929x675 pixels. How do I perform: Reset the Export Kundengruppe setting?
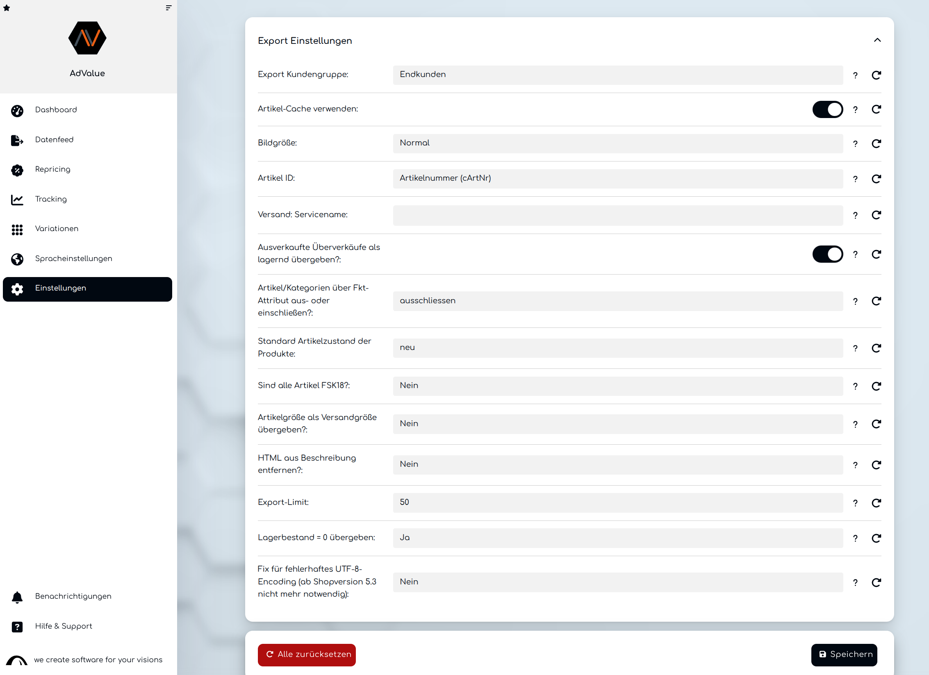(x=876, y=75)
